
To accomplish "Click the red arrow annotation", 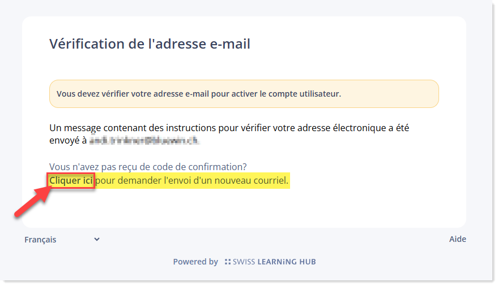I will 33,202.
